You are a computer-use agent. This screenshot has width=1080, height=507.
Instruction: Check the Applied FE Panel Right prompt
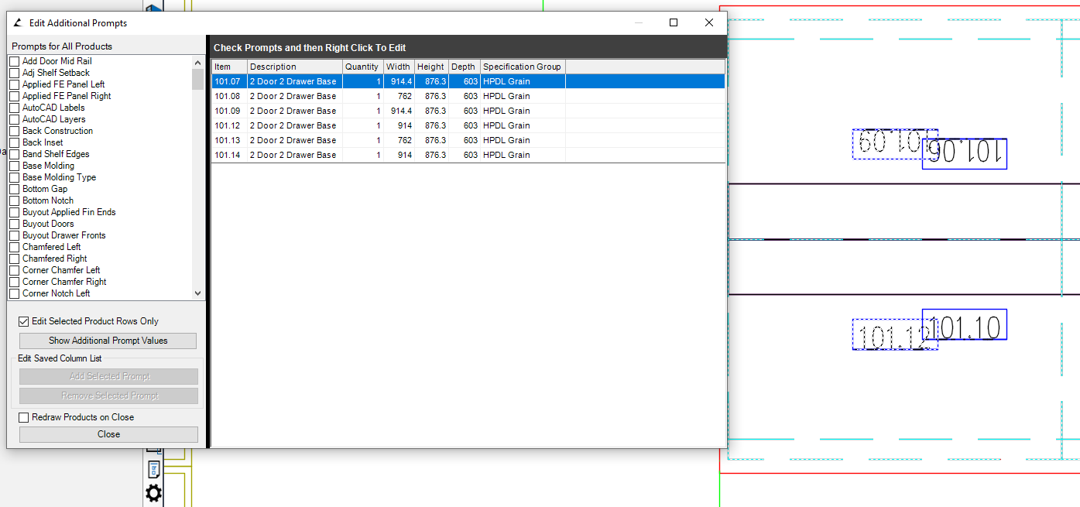(14, 96)
